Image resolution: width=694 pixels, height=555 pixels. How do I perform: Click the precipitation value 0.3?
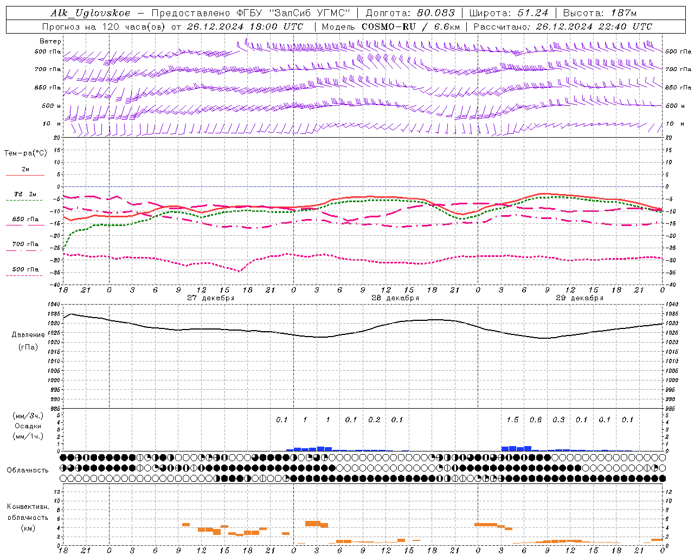point(558,420)
